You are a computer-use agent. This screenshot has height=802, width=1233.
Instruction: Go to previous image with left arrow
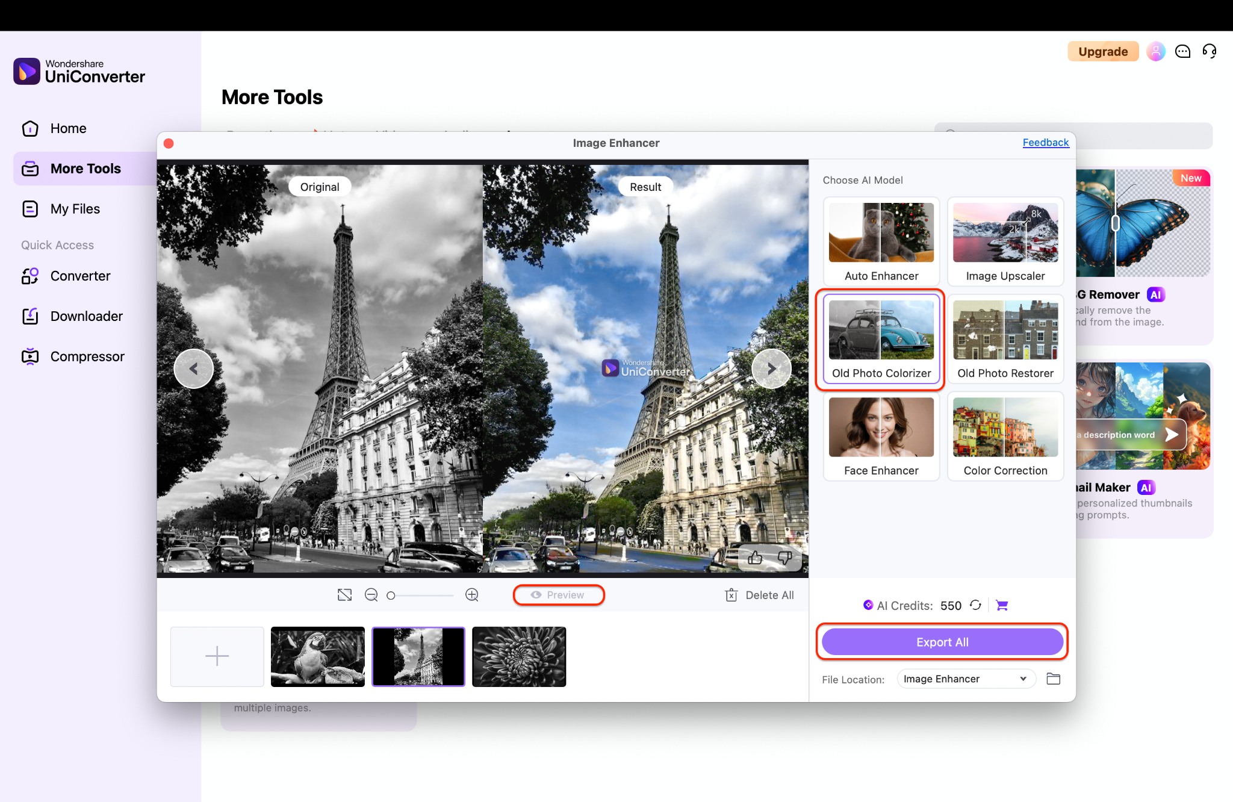193,368
